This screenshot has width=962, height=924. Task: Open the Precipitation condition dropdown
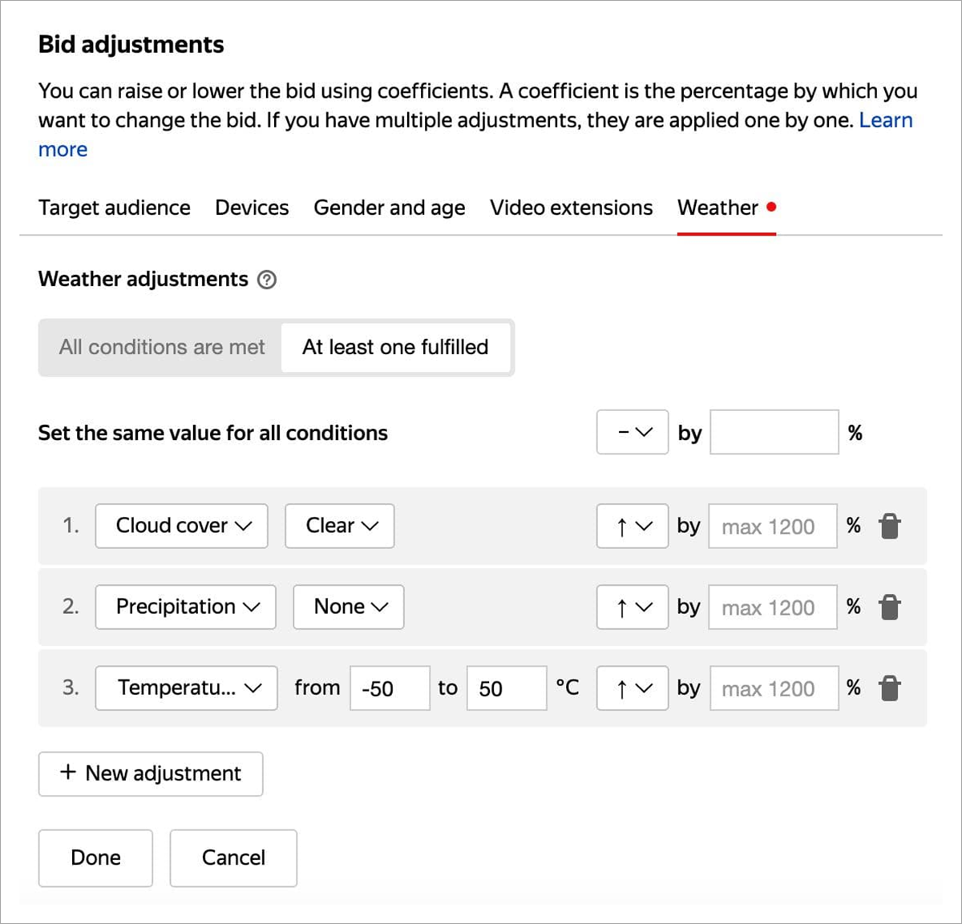(186, 607)
